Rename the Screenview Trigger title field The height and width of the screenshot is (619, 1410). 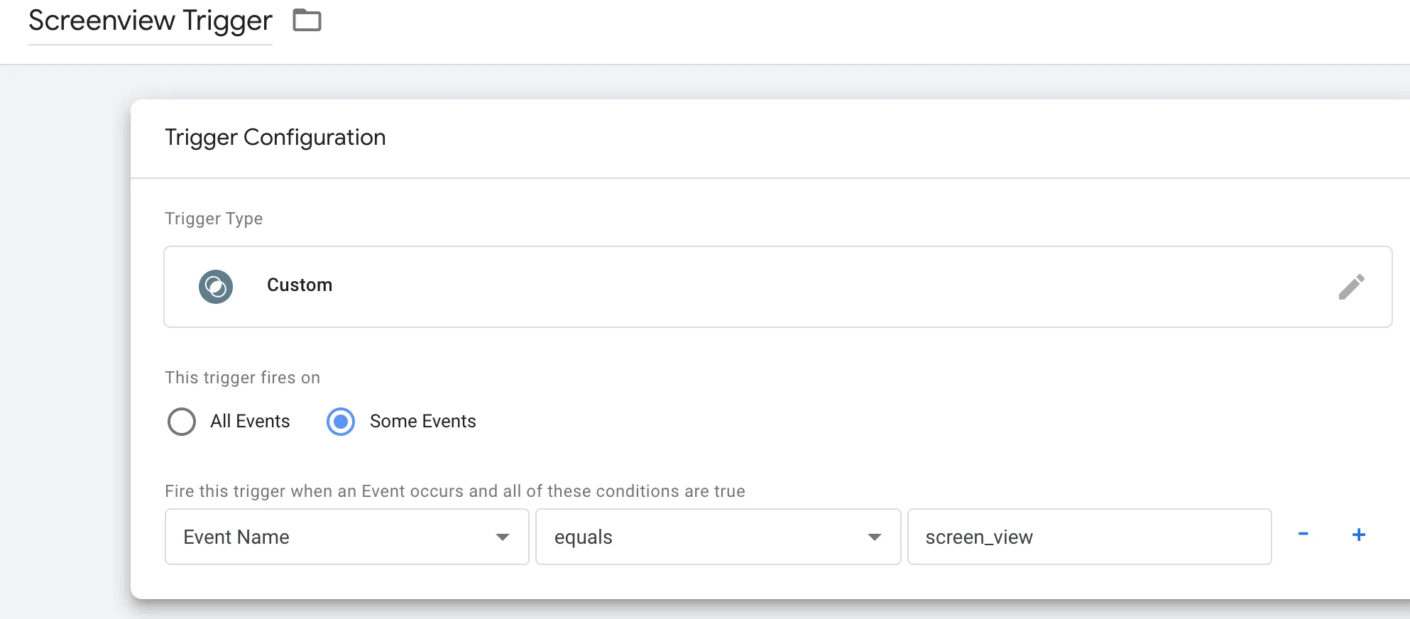[151, 21]
